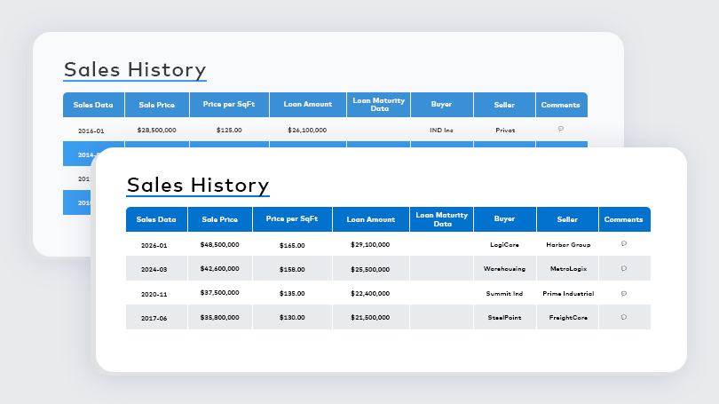Click the $125.00 value in back window
Viewport: 719px width, 404px height.
(229, 130)
